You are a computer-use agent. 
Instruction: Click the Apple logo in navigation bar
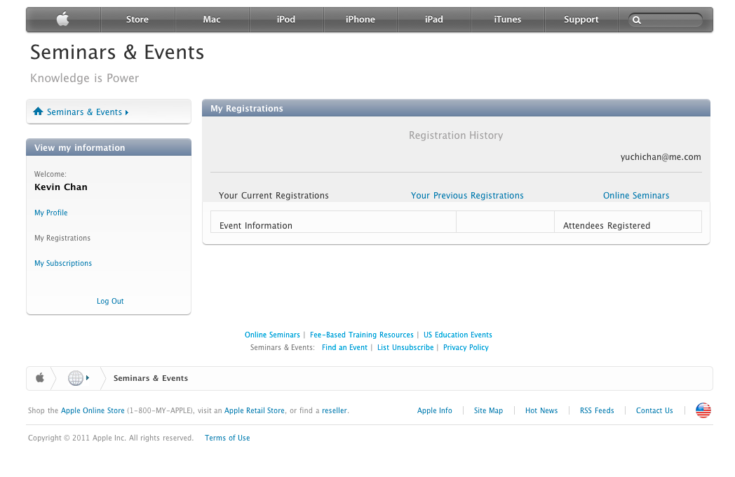coord(63,19)
